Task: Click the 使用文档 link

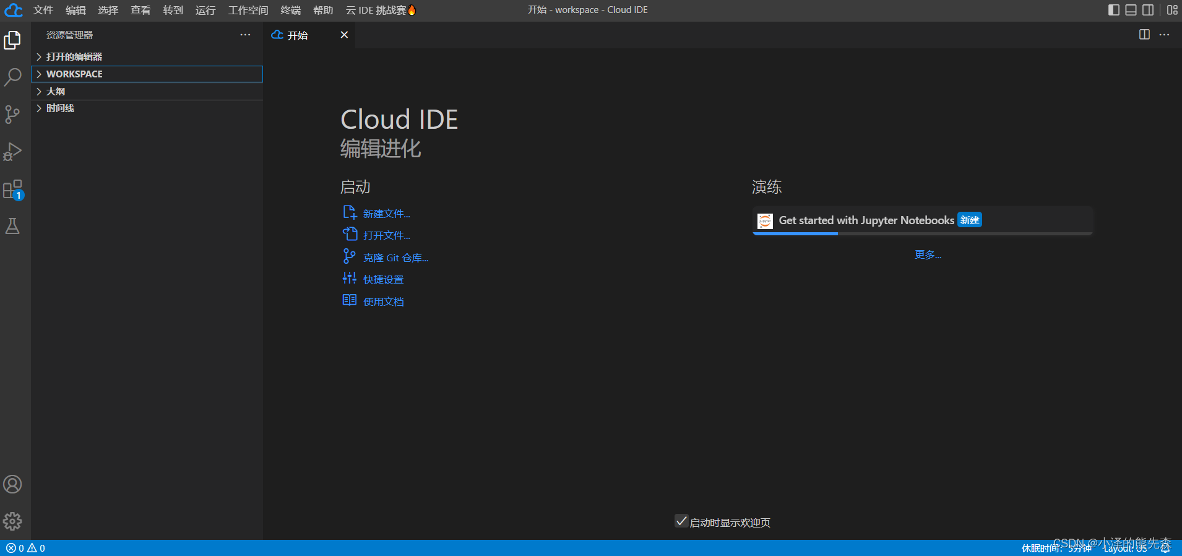Action: pyautogui.click(x=384, y=302)
